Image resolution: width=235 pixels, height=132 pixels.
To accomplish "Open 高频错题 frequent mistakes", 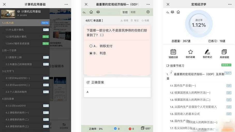I will pyautogui.click(x=224, y=54).
